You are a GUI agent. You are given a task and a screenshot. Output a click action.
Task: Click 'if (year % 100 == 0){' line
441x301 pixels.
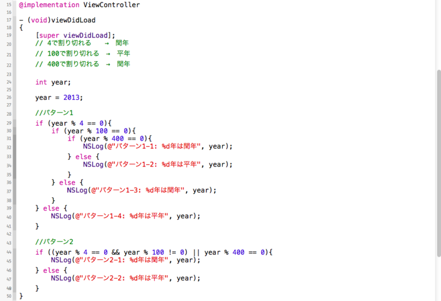[94, 131]
